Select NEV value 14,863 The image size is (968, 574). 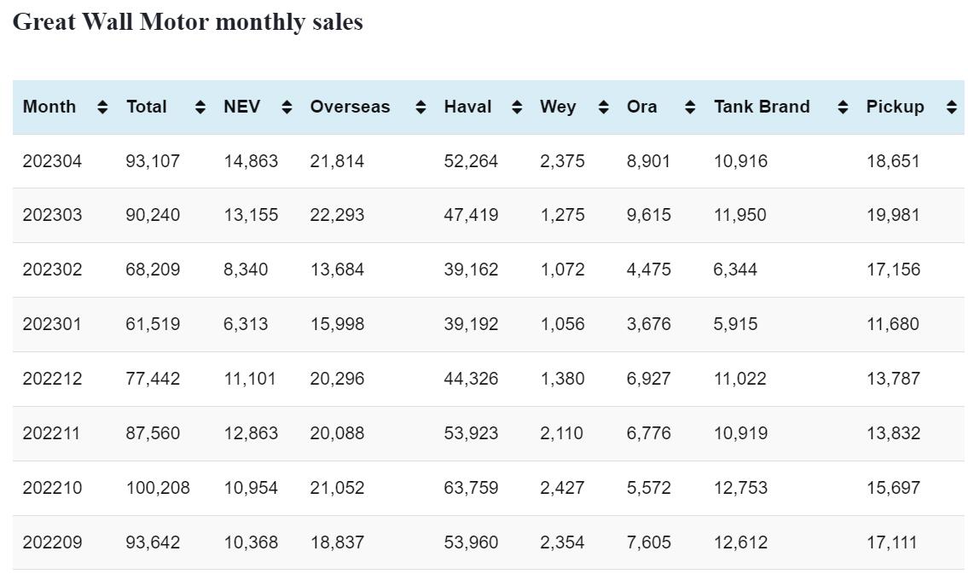251,161
